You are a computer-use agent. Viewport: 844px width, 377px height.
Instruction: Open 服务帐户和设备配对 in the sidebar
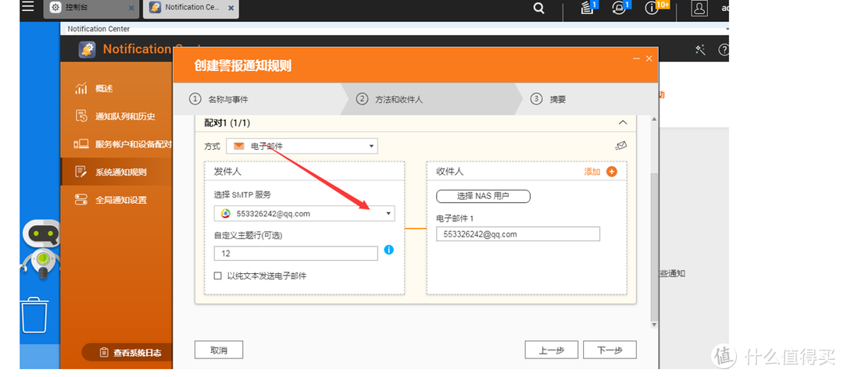[x=116, y=144]
